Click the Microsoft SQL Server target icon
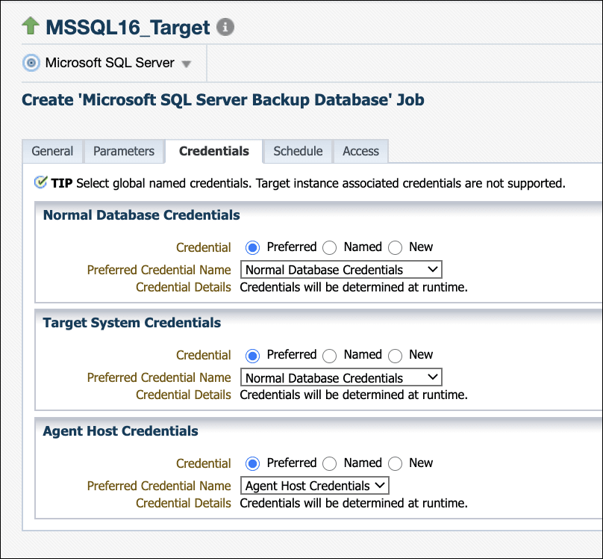The image size is (603, 559). 31,63
